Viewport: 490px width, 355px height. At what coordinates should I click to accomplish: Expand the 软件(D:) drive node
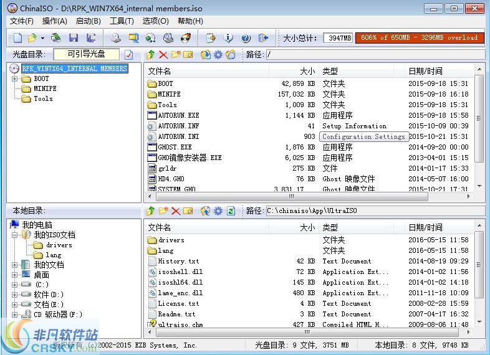pyautogui.click(x=14, y=295)
